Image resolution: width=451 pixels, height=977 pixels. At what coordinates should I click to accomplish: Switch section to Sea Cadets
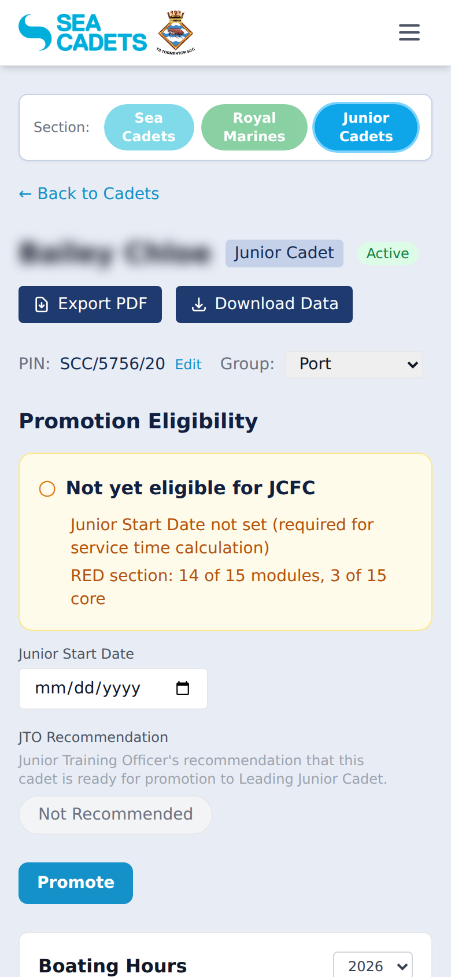click(149, 127)
